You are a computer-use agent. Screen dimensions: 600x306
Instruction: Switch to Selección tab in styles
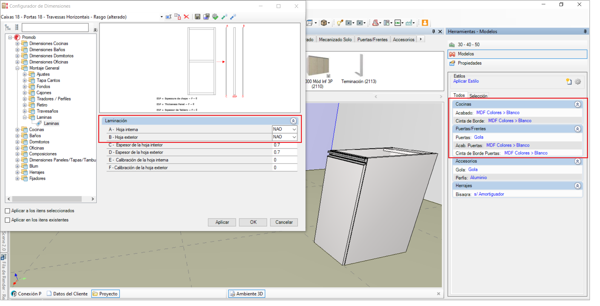coord(478,96)
